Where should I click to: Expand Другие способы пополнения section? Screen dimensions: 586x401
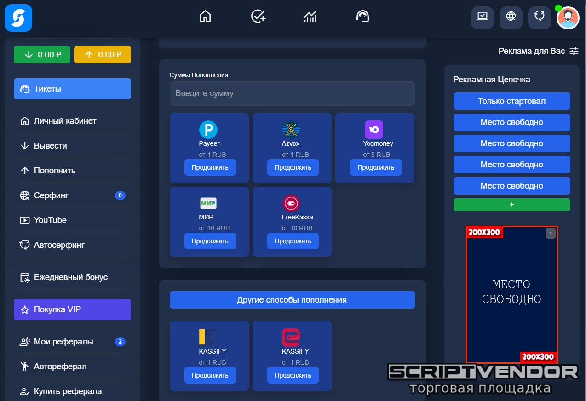coord(292,300)
